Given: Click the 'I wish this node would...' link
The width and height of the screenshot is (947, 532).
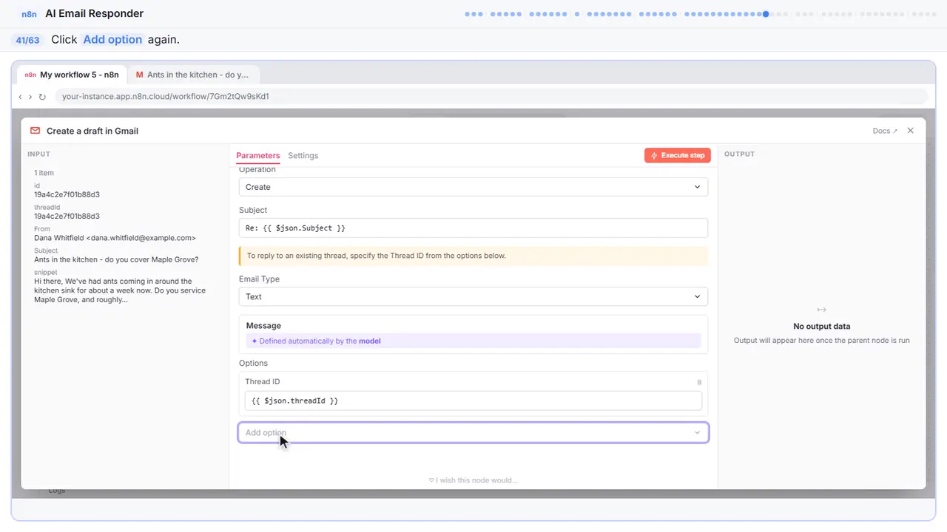Looking at the screenshot, I should coord(473,480).
